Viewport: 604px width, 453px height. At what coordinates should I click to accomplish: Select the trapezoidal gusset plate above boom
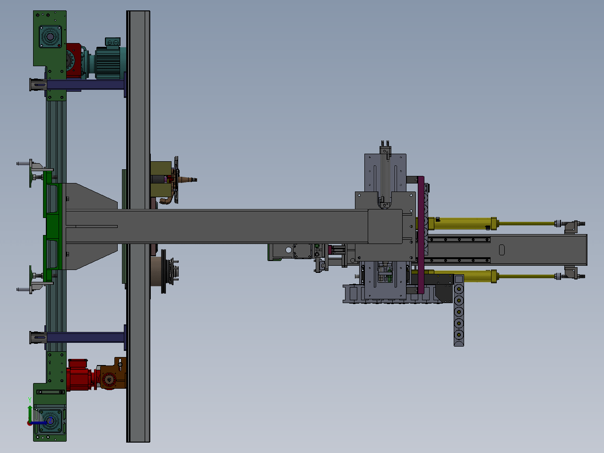[x=91, y=197]
